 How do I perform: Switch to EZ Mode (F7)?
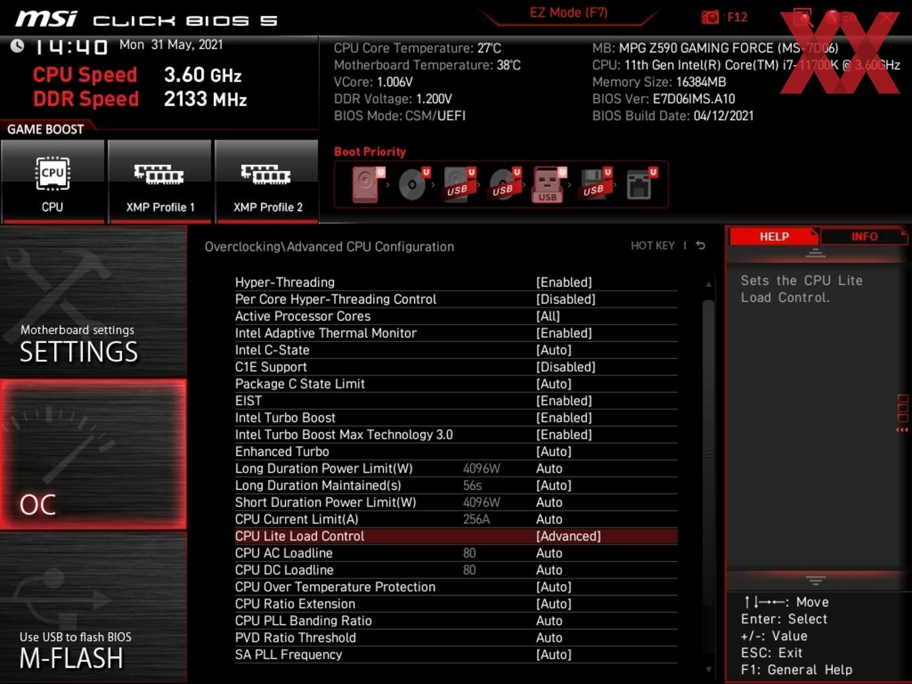(569, 13)
